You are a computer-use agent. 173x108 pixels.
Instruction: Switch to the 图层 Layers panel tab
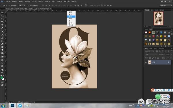[x=146, y=49]
